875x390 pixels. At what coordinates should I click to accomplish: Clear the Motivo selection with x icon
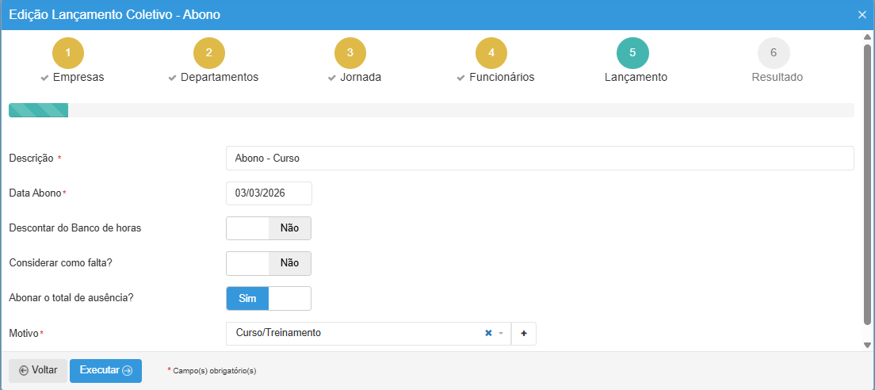(x=488, y=334)
